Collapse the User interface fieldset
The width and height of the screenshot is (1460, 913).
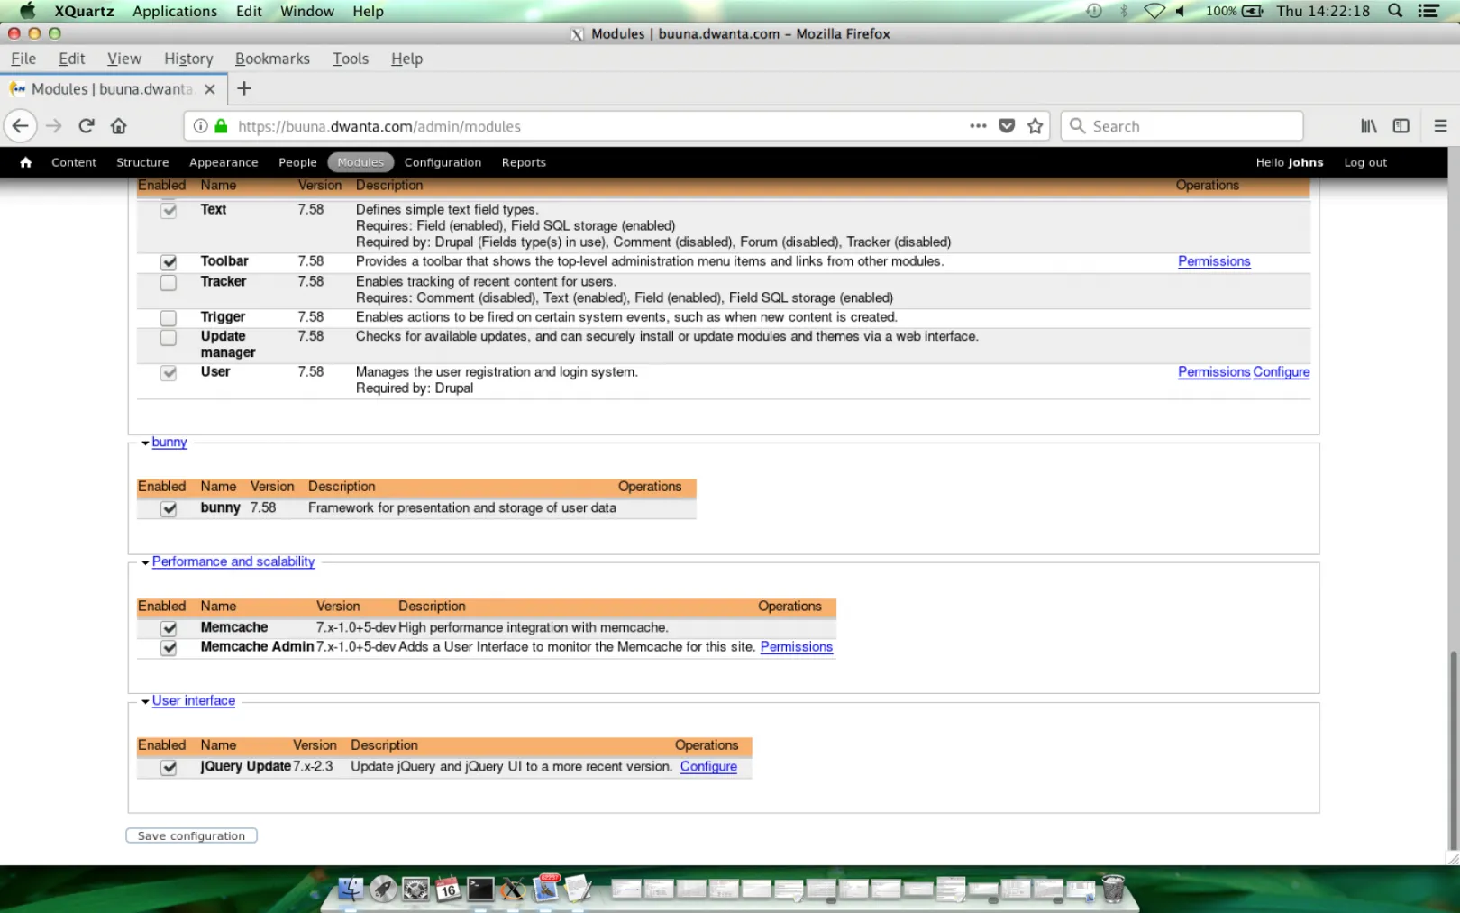point(194,700)
